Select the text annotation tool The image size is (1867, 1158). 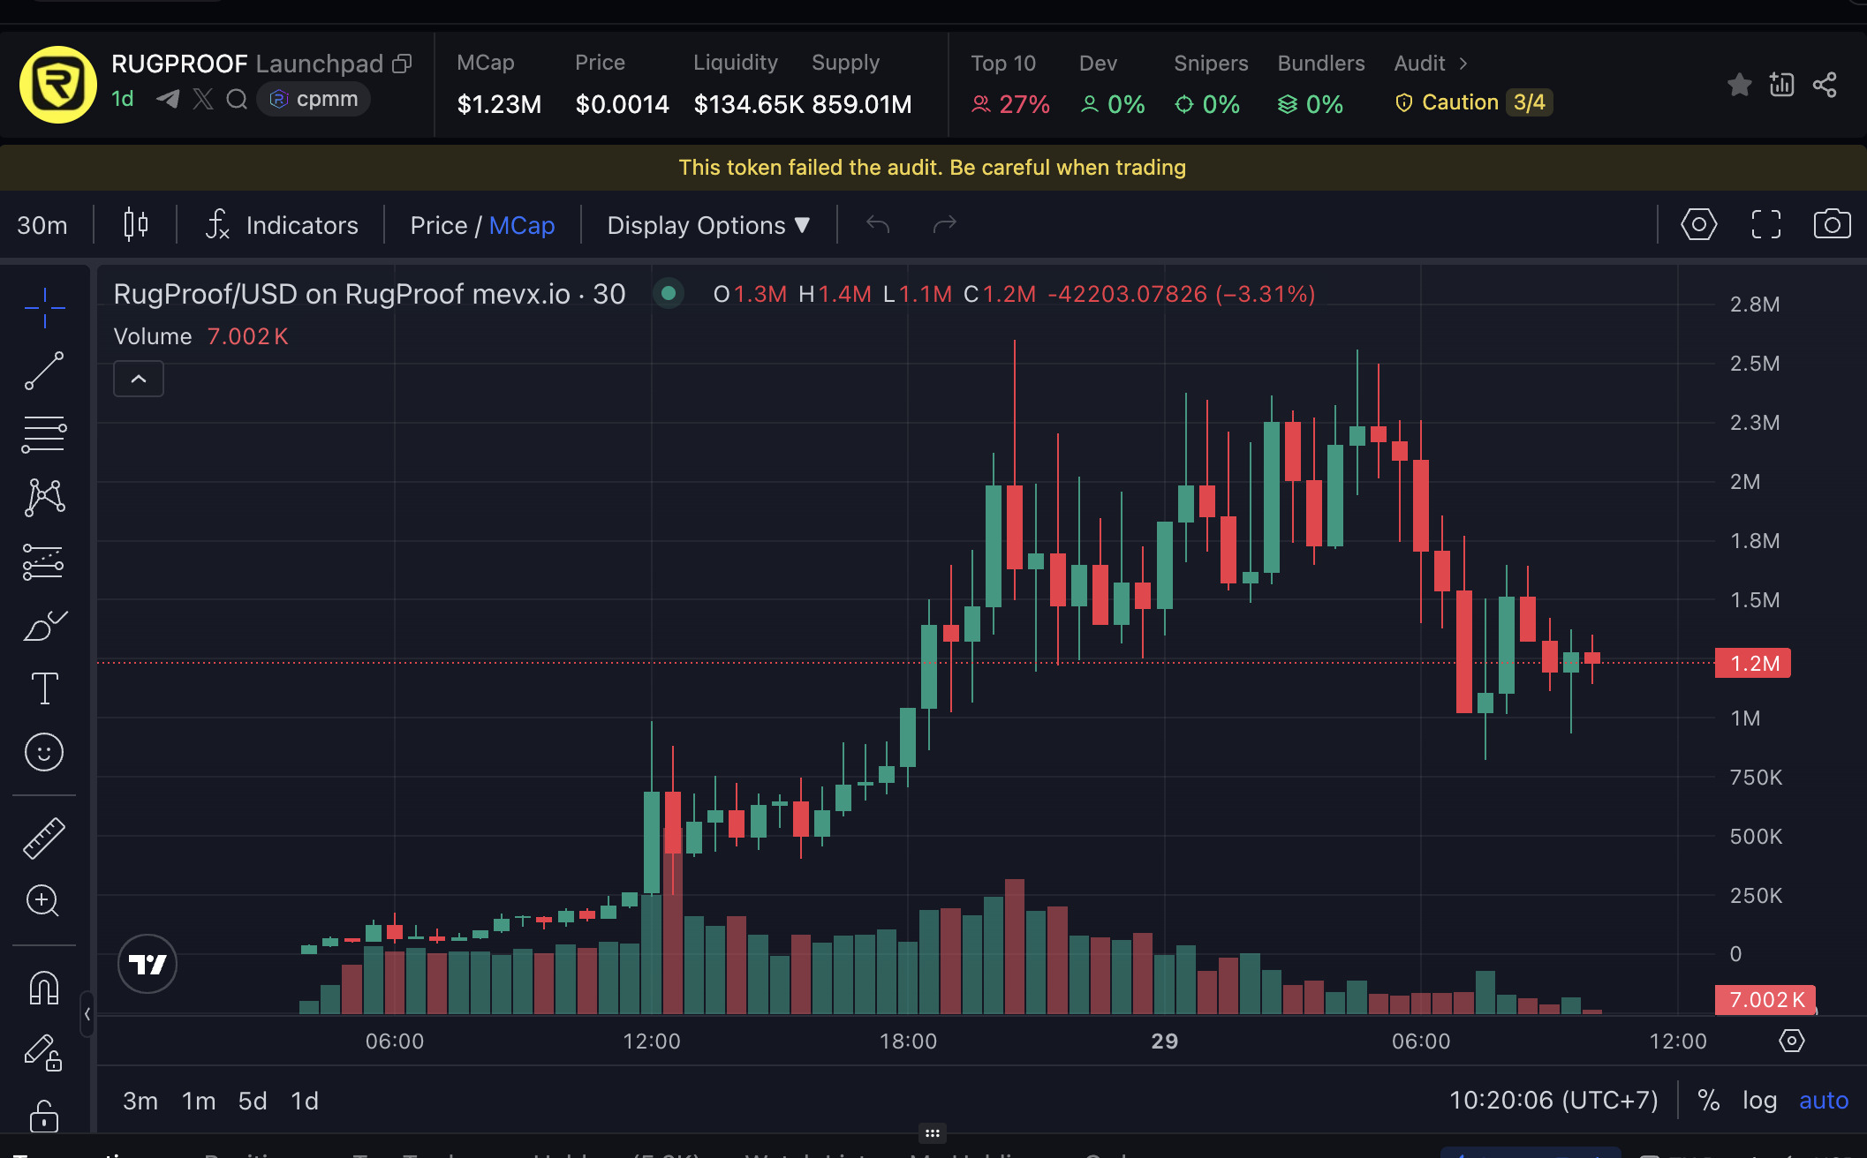[44, 688]
